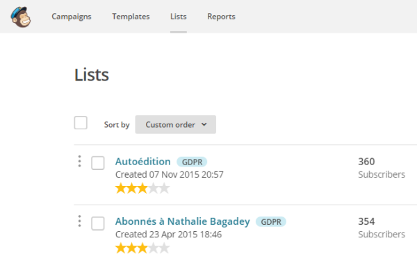Viewport: 417px width, 263px height.
Task: Click the star rating under Abonnés à Nathalie Bagadey
Action: point(142,248)
